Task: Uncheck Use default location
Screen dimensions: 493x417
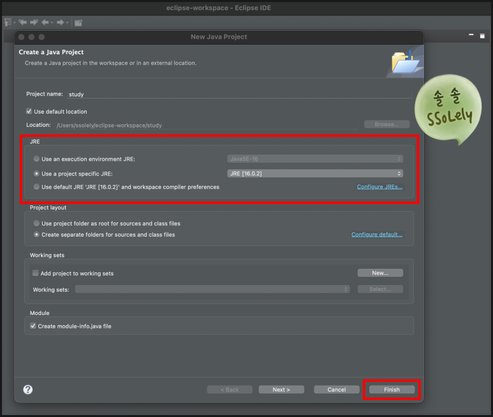Action: 29,111
